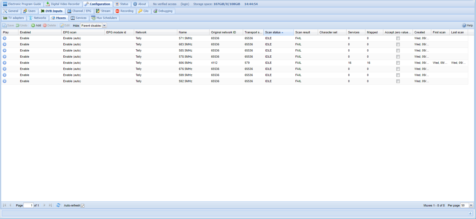Switch to the Services tab
476x219 pixels.
coord(79,18)
